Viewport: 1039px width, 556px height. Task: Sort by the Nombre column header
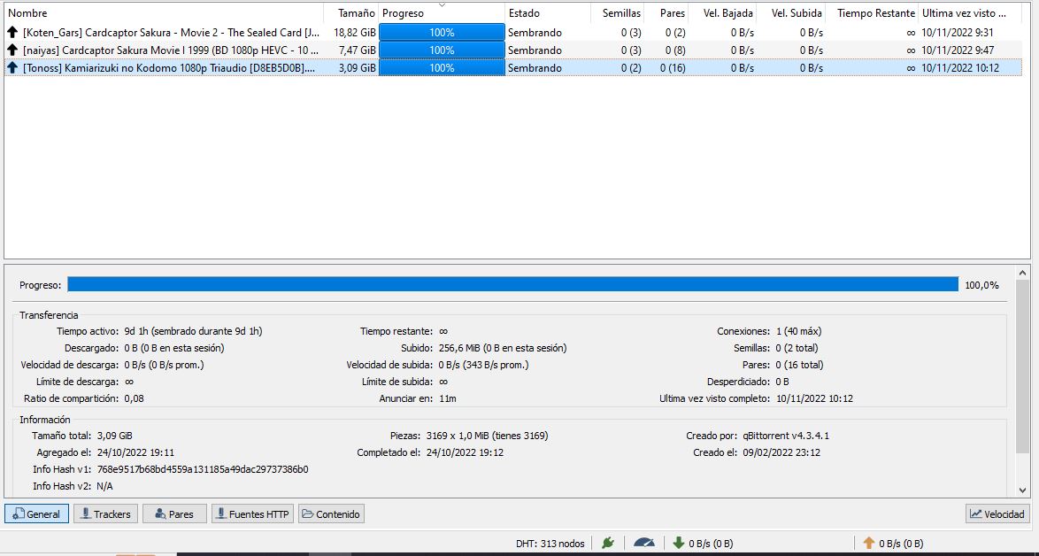coord(164,13)
